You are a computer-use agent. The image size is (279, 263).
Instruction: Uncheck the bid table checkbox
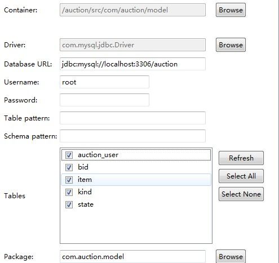(69, 167)
